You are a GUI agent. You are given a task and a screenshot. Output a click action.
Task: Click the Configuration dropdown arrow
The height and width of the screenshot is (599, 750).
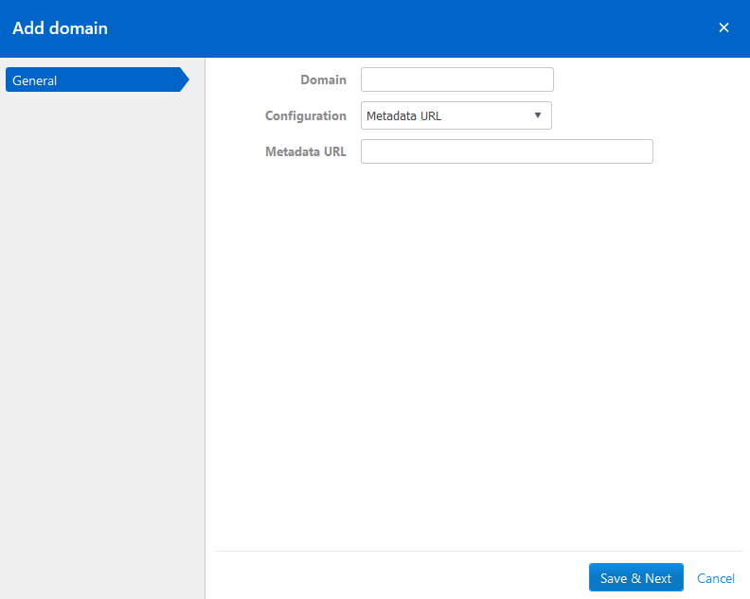point(537,115)
